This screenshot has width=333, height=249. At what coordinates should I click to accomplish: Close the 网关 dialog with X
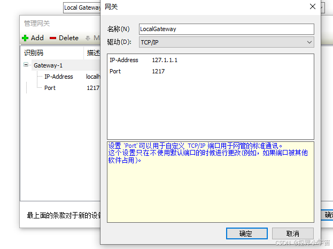(x=313, y=7)
